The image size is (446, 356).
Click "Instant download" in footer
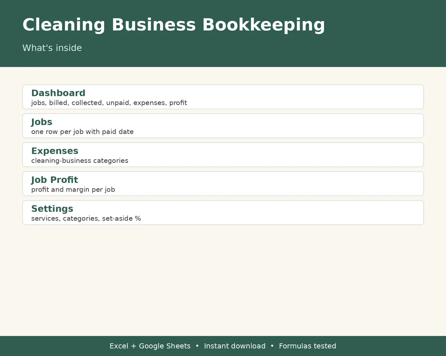tap(235, 346)
